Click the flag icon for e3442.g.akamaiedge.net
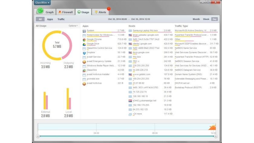Viewport: 254px width, 143px height. pos(130,101)
